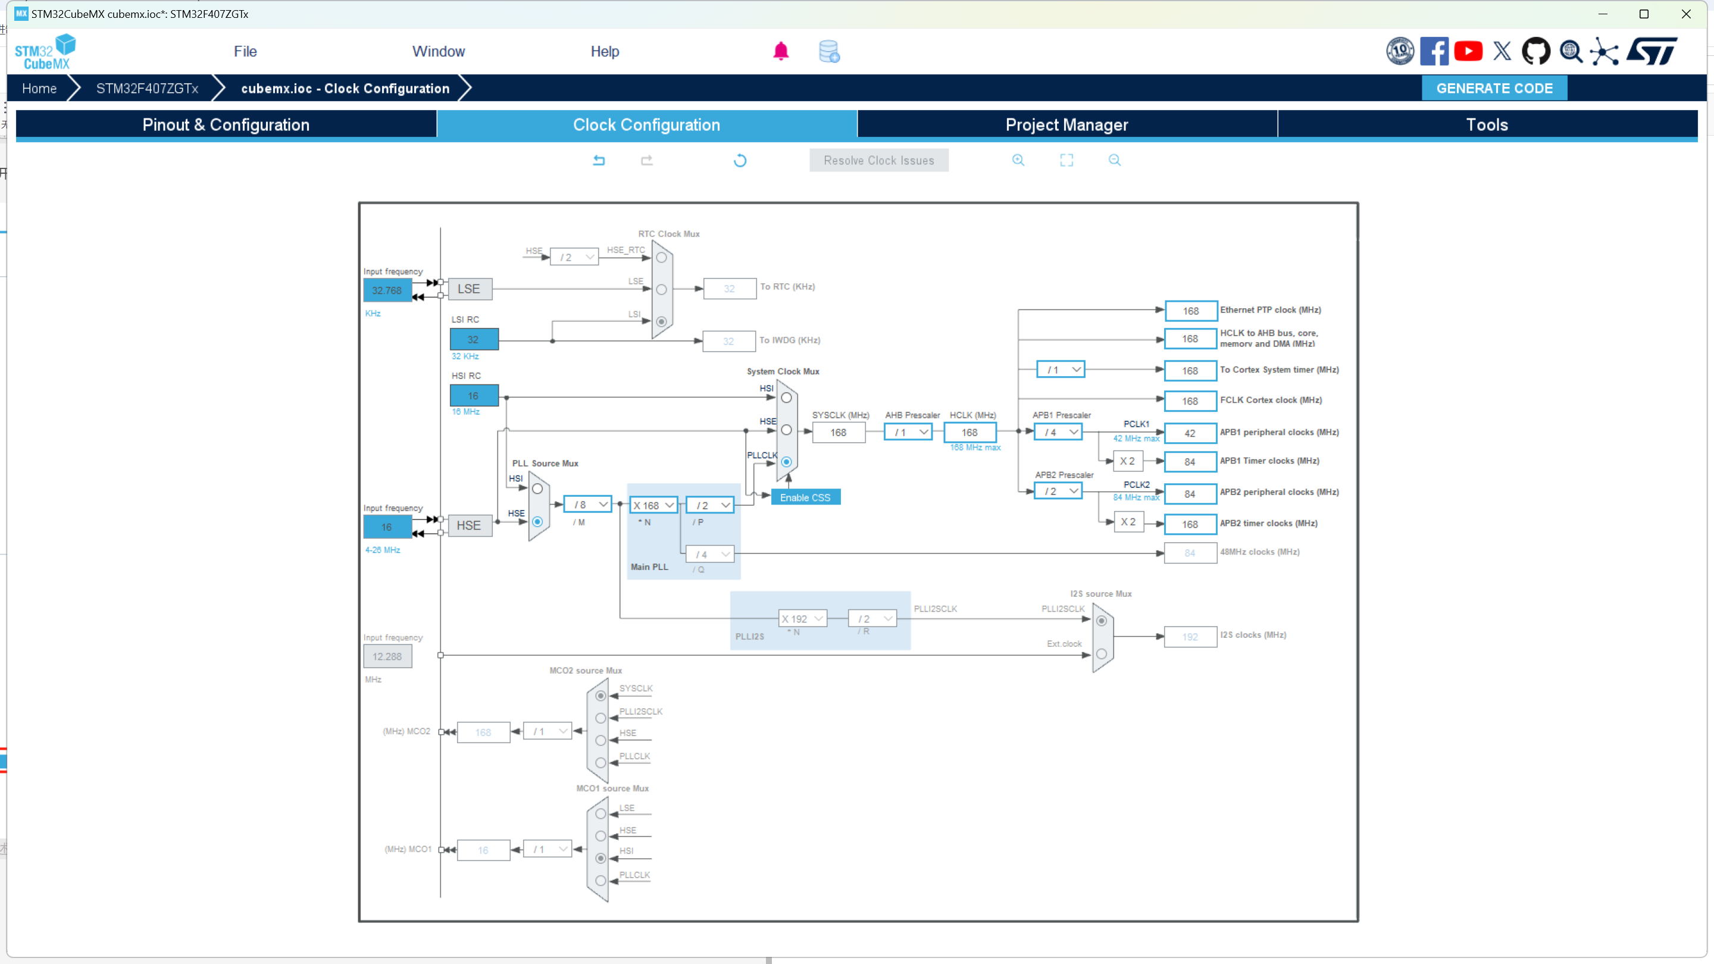Switch to Project Manager tab
This screenshot has height=964, width=1714.
tap(1066, 125)
